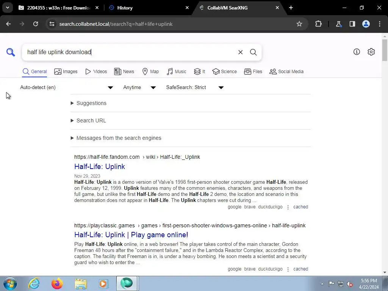The height and width of the screenshot is (291, 388).
Task: Open the network tray icon
Action: click(341, 284)
